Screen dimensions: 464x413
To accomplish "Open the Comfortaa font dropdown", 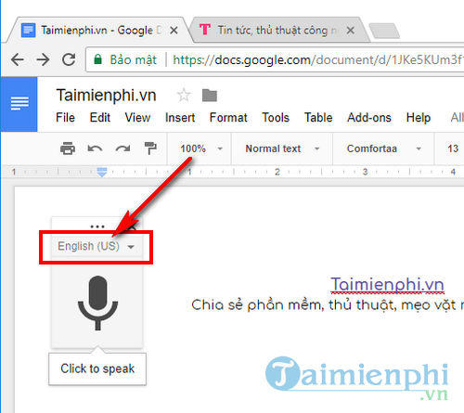I will tap(383, 148).
